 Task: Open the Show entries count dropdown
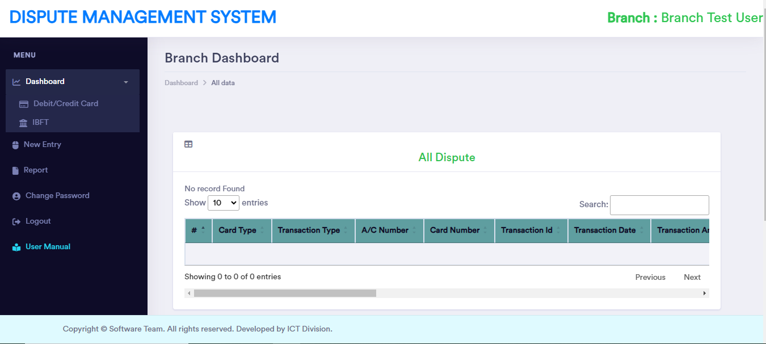tap(224, 203)
